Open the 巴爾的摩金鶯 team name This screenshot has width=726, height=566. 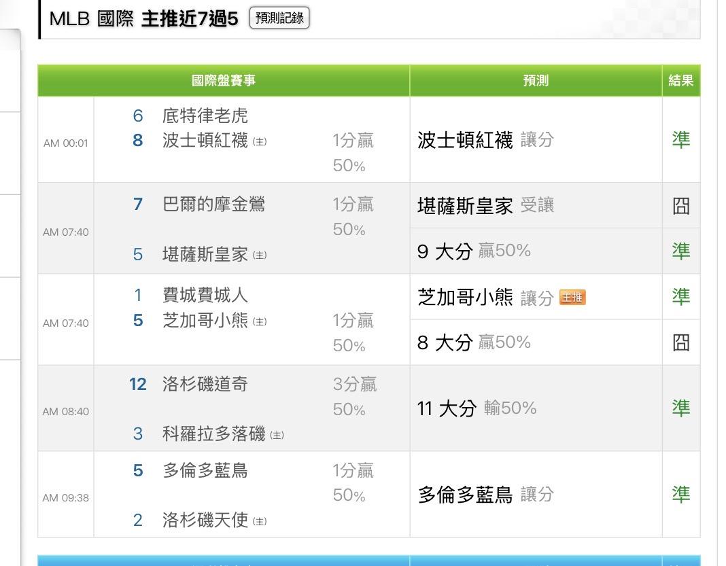coord(213,204)
